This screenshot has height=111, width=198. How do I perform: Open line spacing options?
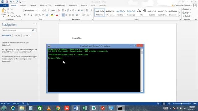pos(78,15)
